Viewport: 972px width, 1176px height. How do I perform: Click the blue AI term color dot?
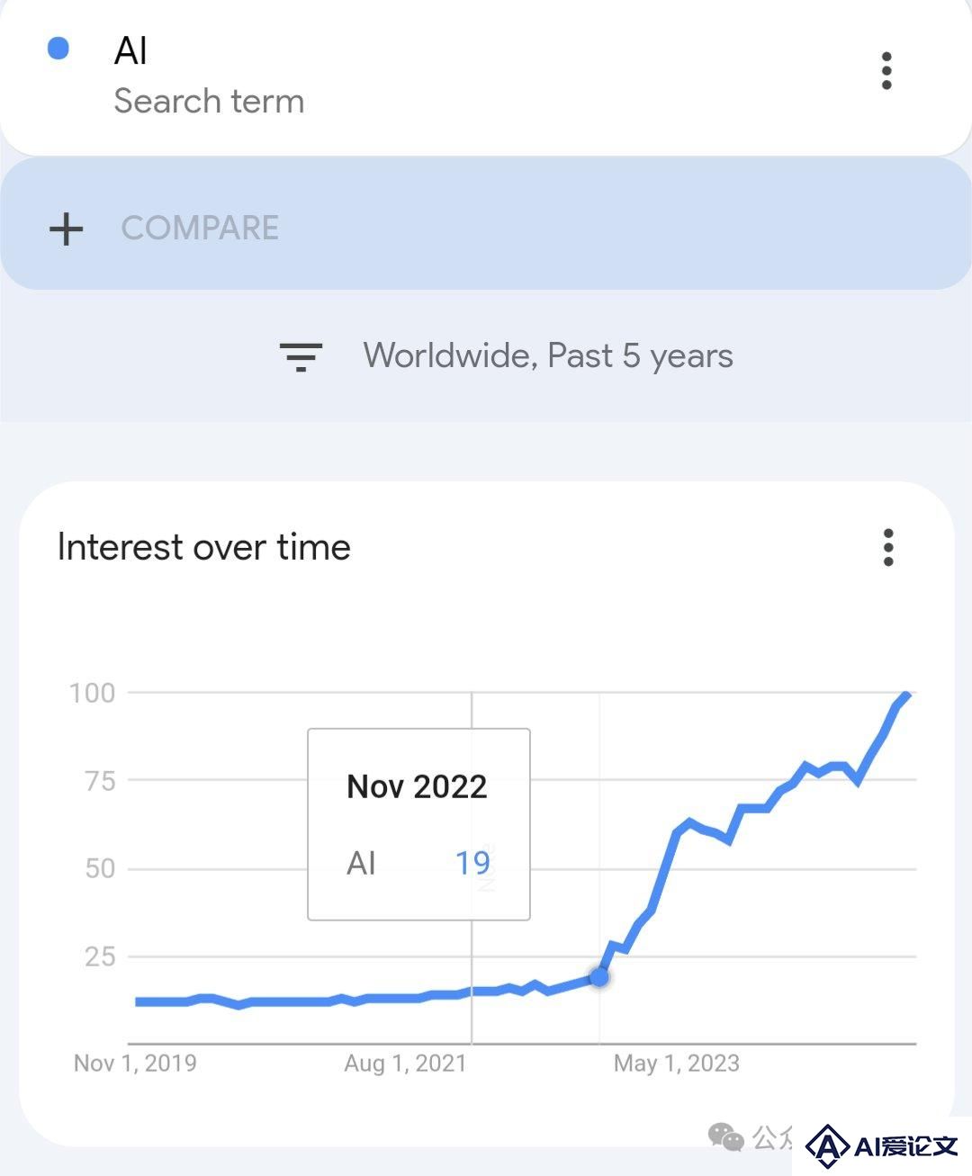tap(58, 48)
